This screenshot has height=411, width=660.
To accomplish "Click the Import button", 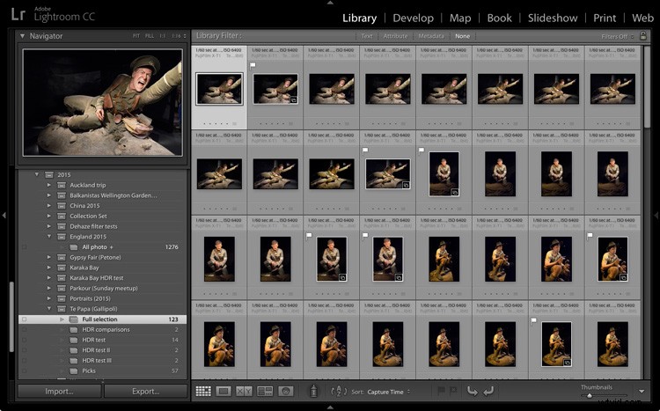I will [x=59, y=392].
